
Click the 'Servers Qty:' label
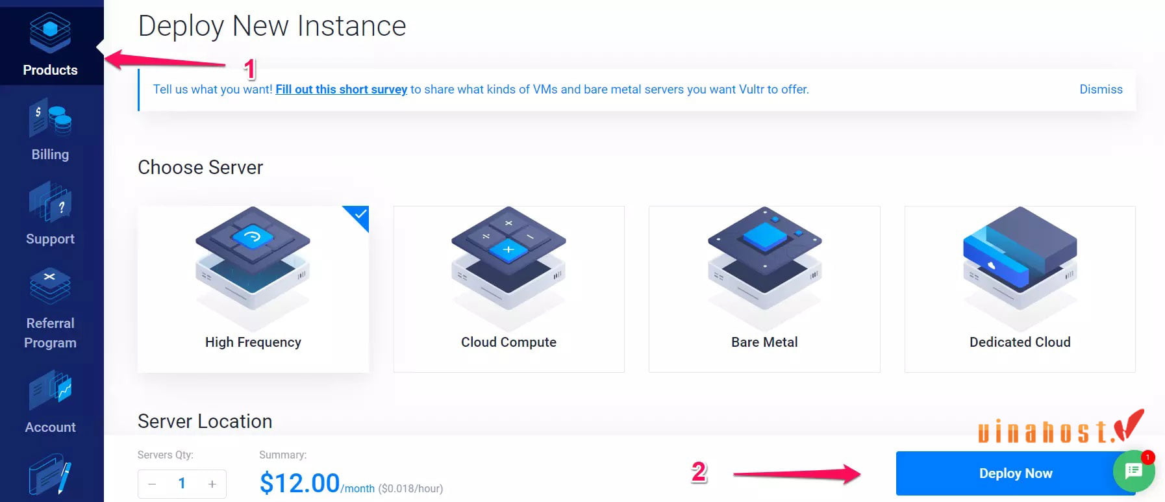[x=165, y=455]
